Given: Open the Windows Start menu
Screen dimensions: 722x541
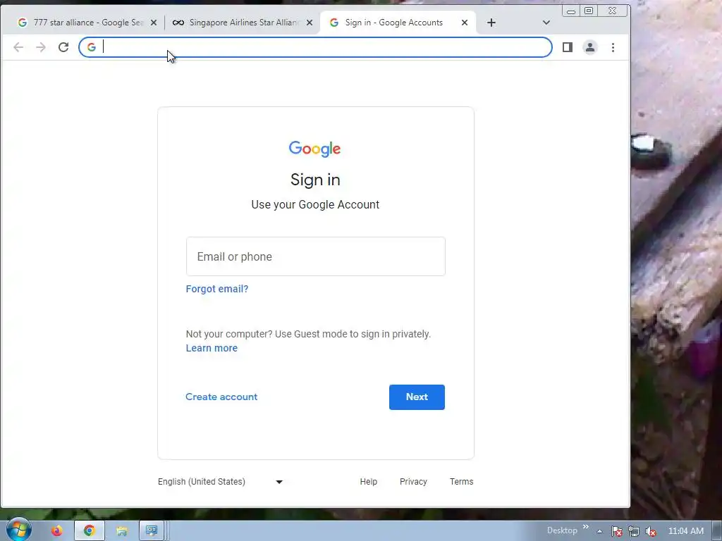Looking at the screenshot, I should (x=19, y=530).
